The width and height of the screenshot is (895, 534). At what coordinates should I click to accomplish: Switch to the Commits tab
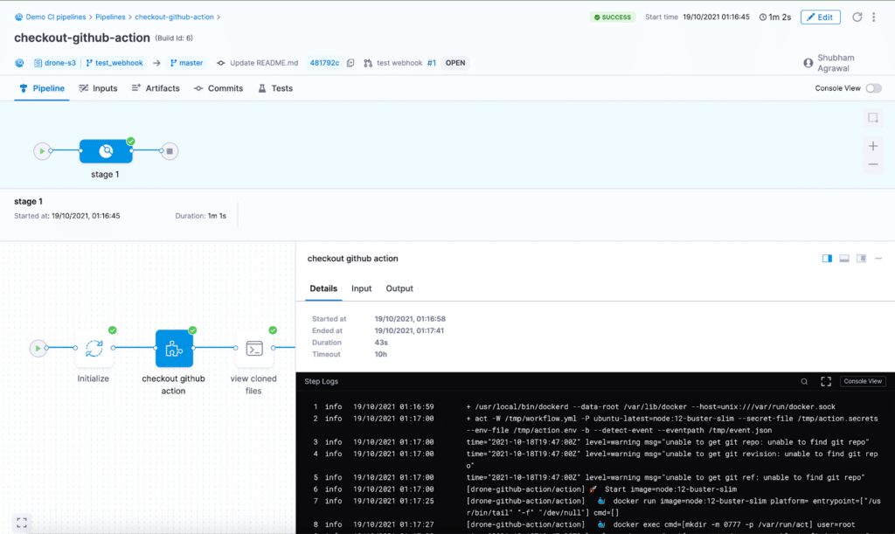tap(218, 87)
